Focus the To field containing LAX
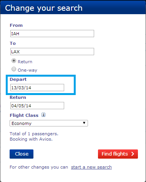The width and height of the screenshot is (146, 182). (52, 52)
